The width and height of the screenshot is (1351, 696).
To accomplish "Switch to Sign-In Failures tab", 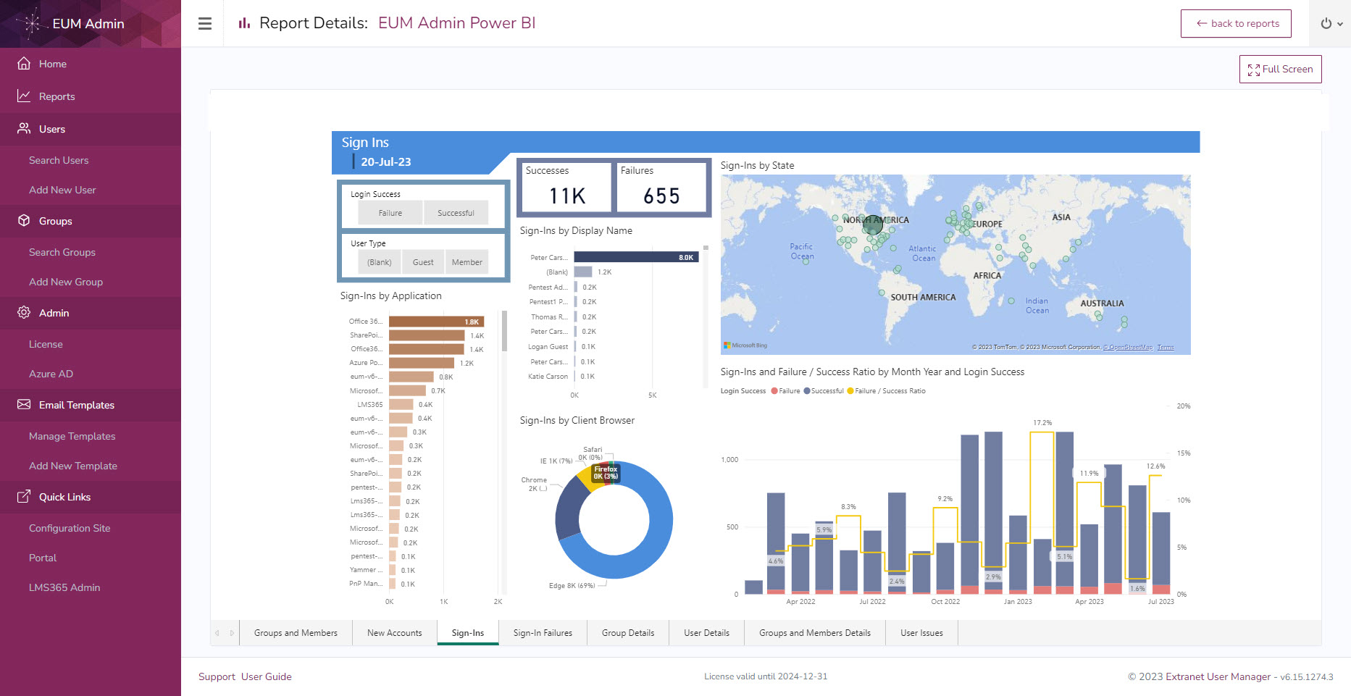I will pyautogui.click(x=543, y=633).
